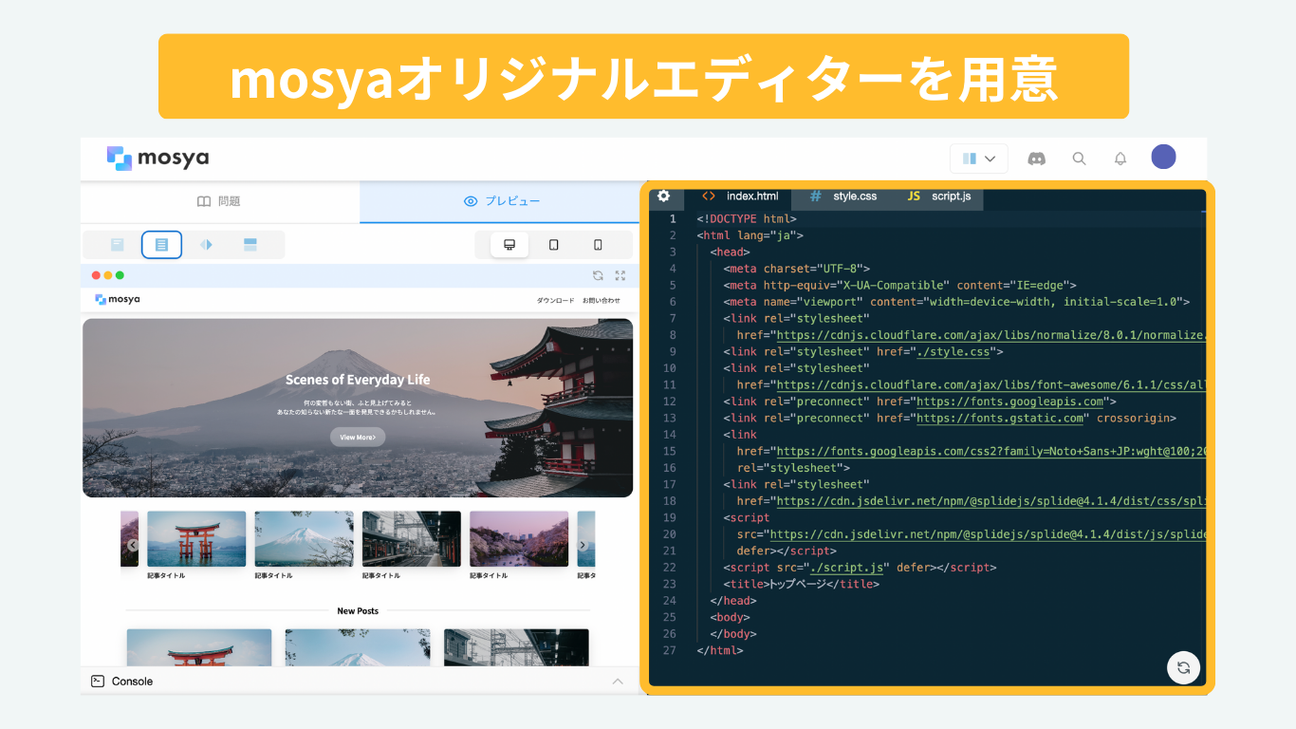Screen dimensions: 1296x729
Task: Check notifications via the bell icon
Action: (x=1120, y=159)
